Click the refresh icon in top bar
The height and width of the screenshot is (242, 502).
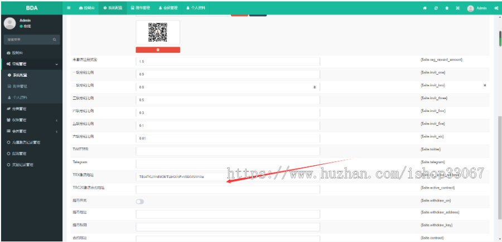tap(436, 8)
